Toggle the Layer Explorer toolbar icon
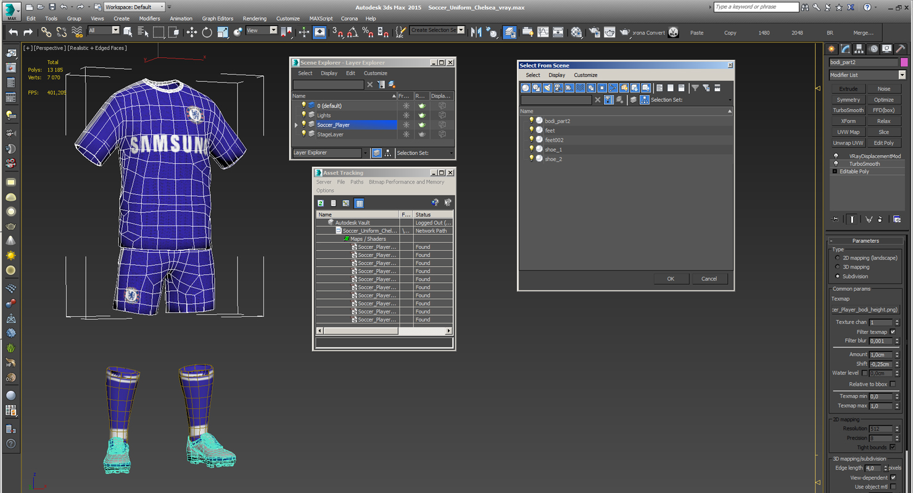Screen dimensions: 913x493 pos(510,32)
